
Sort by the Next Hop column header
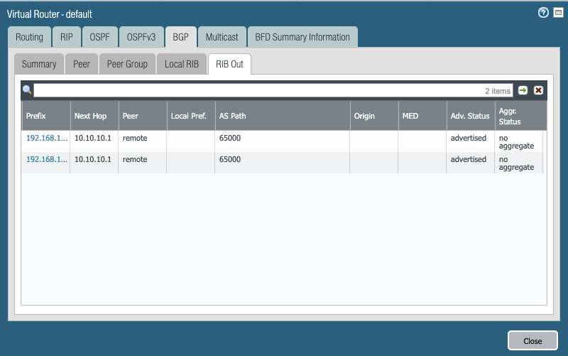tap(90, 116)
